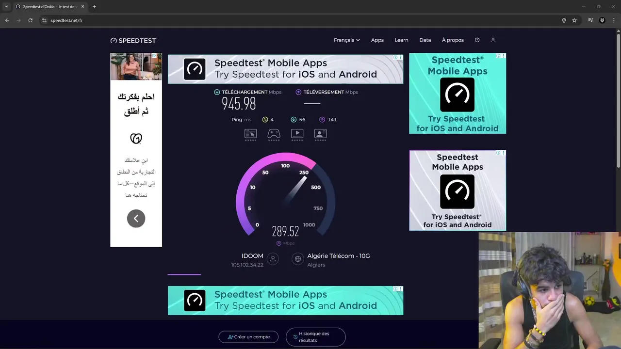Click the location permission pin icon
621x349 pixels.
[x=564, y=20]
